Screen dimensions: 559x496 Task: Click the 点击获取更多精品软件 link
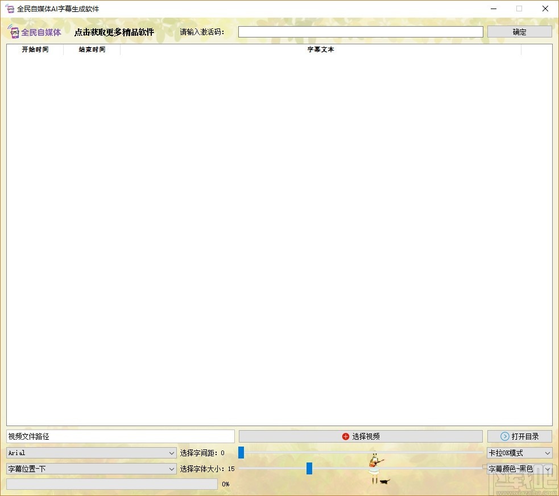click(x=114, y=32)
